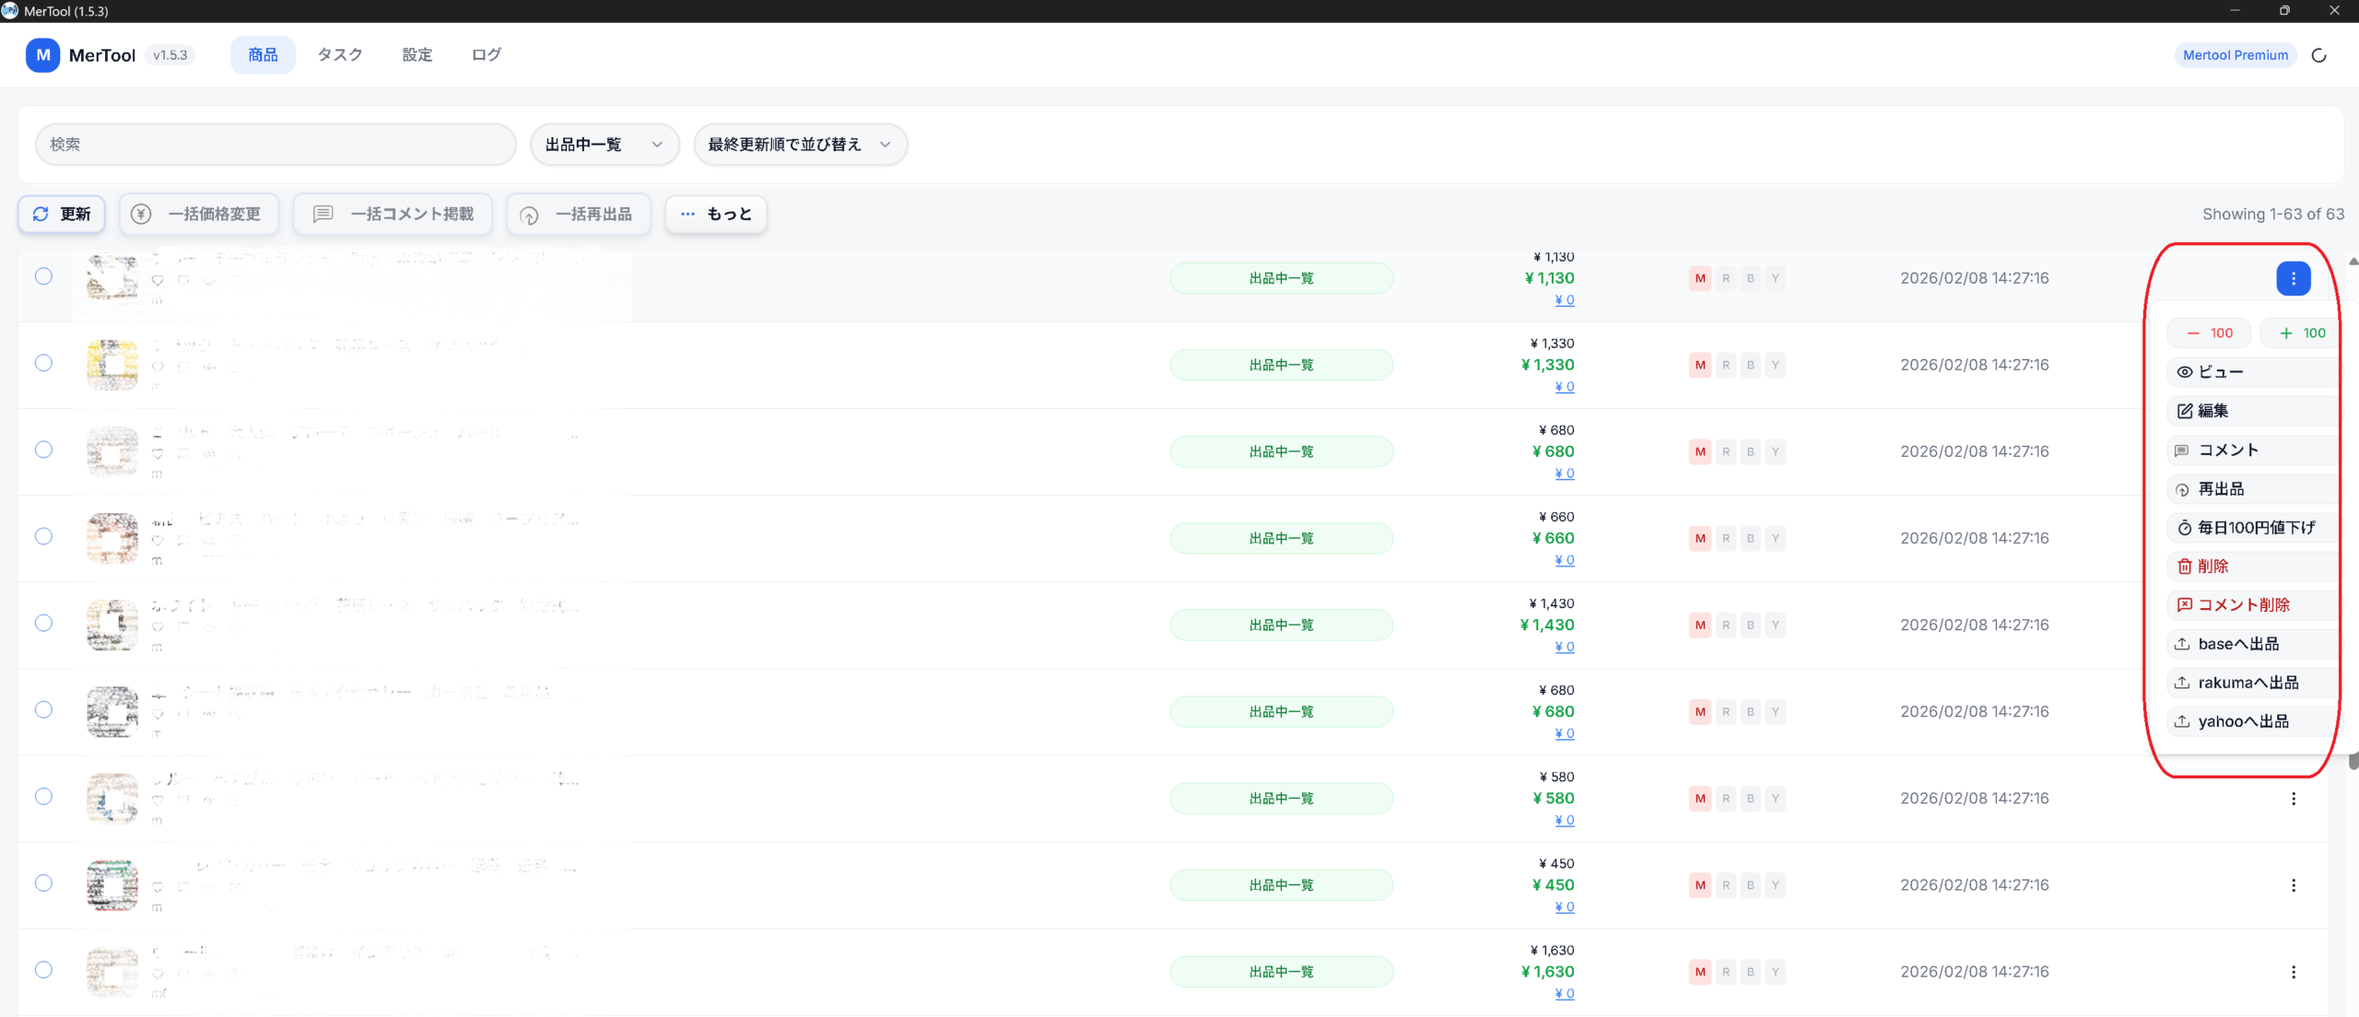Select the checkbox for the ¥1,430 item
The height and width of the screenshot is (1017, 2359).
[x=43, y=623]
